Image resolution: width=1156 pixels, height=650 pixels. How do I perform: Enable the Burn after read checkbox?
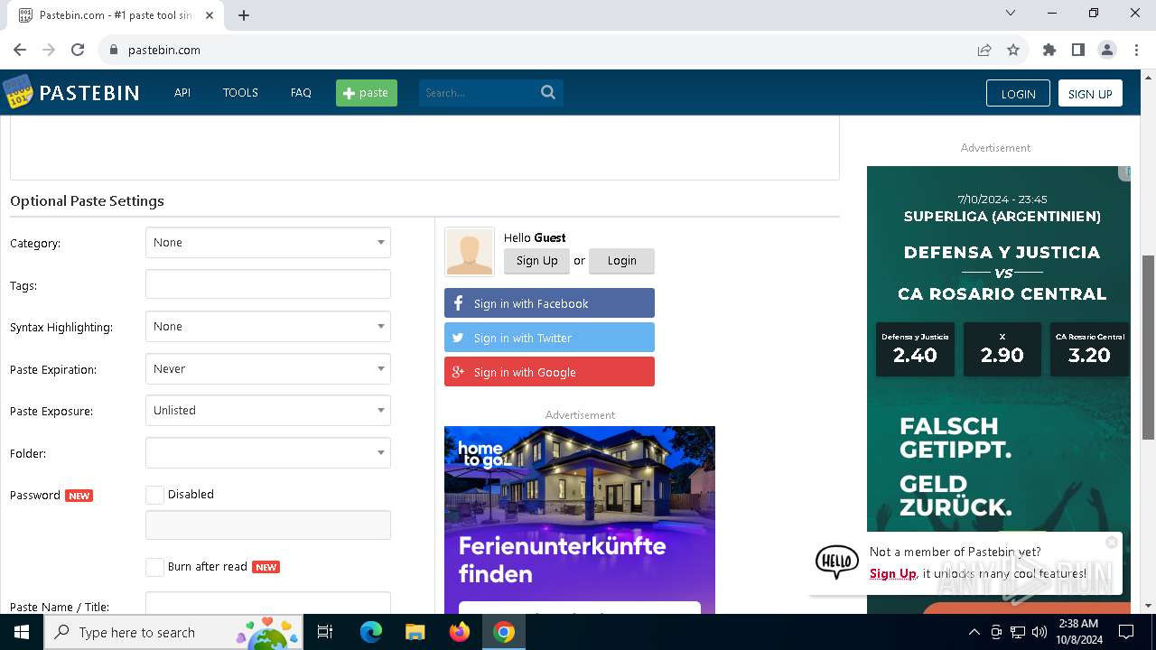coord(154,567)
